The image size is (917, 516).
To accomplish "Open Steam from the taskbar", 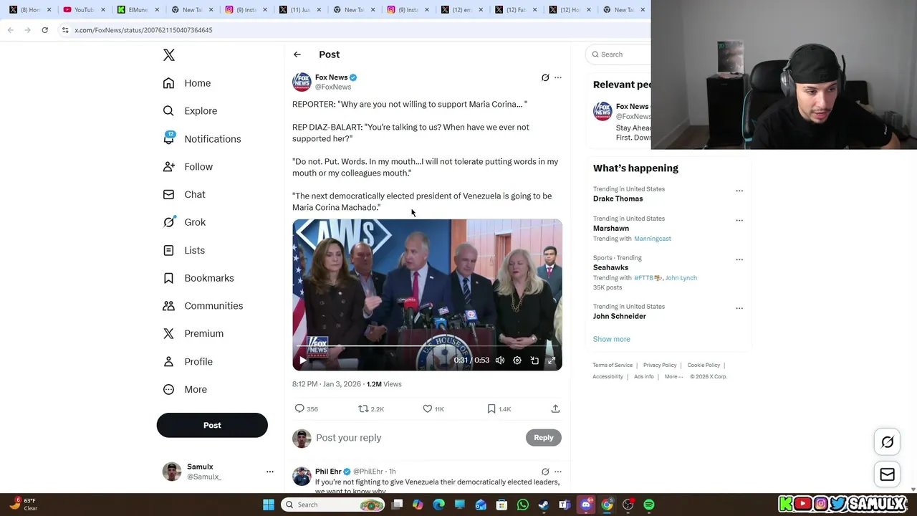I will click(x=544, y=505).
